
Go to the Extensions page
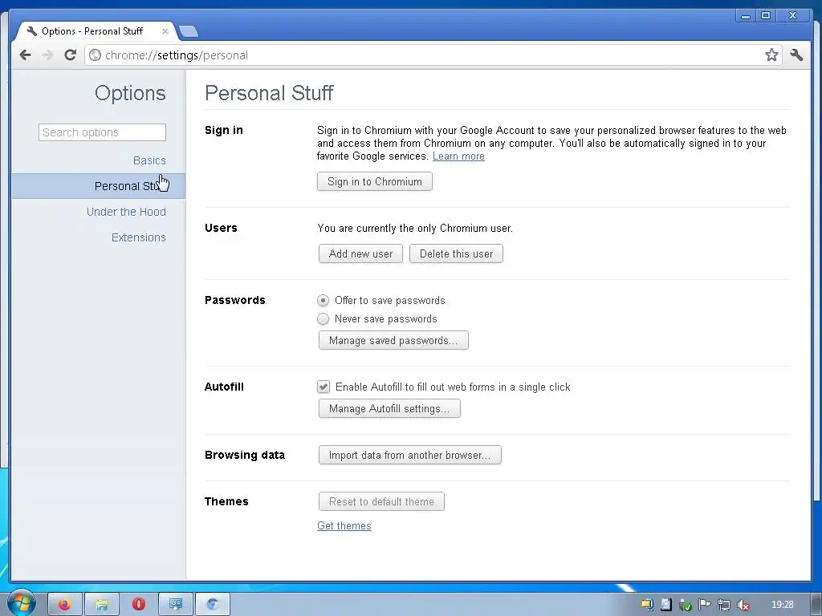(138, 237)
